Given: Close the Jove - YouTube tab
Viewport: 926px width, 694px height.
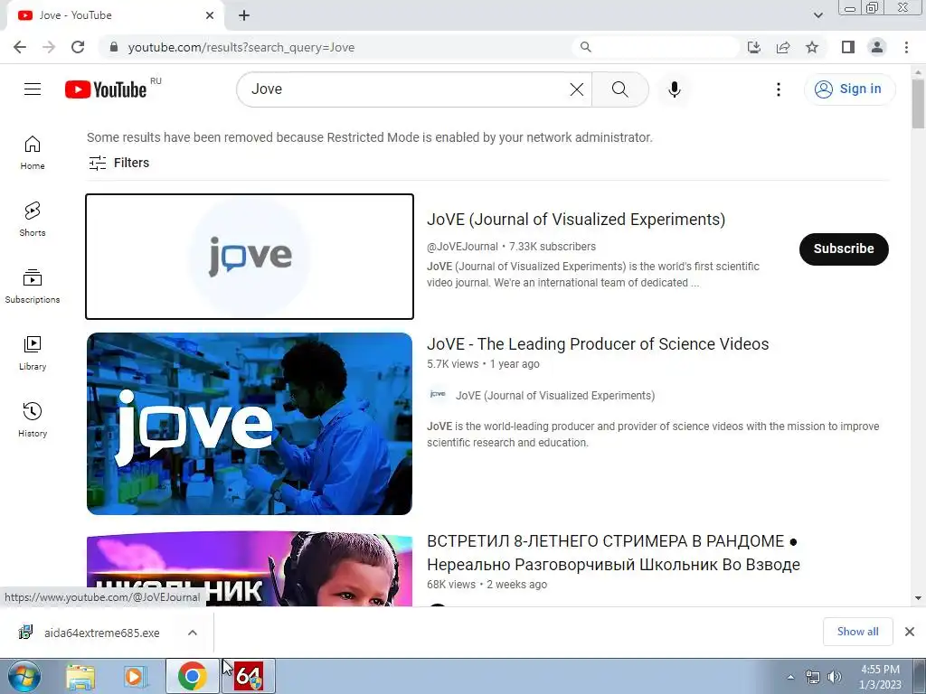Looking at the screenshot, I should pyautogui.click(x=210, y=15).
